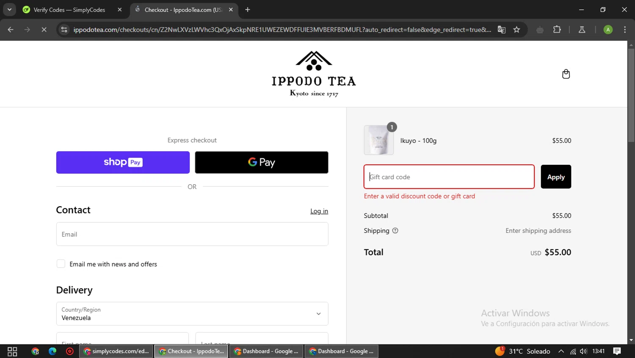The width and height of the screenshot is (635, 358).
Task: Bookmark this page with the star icon
Action: (516, 30)
